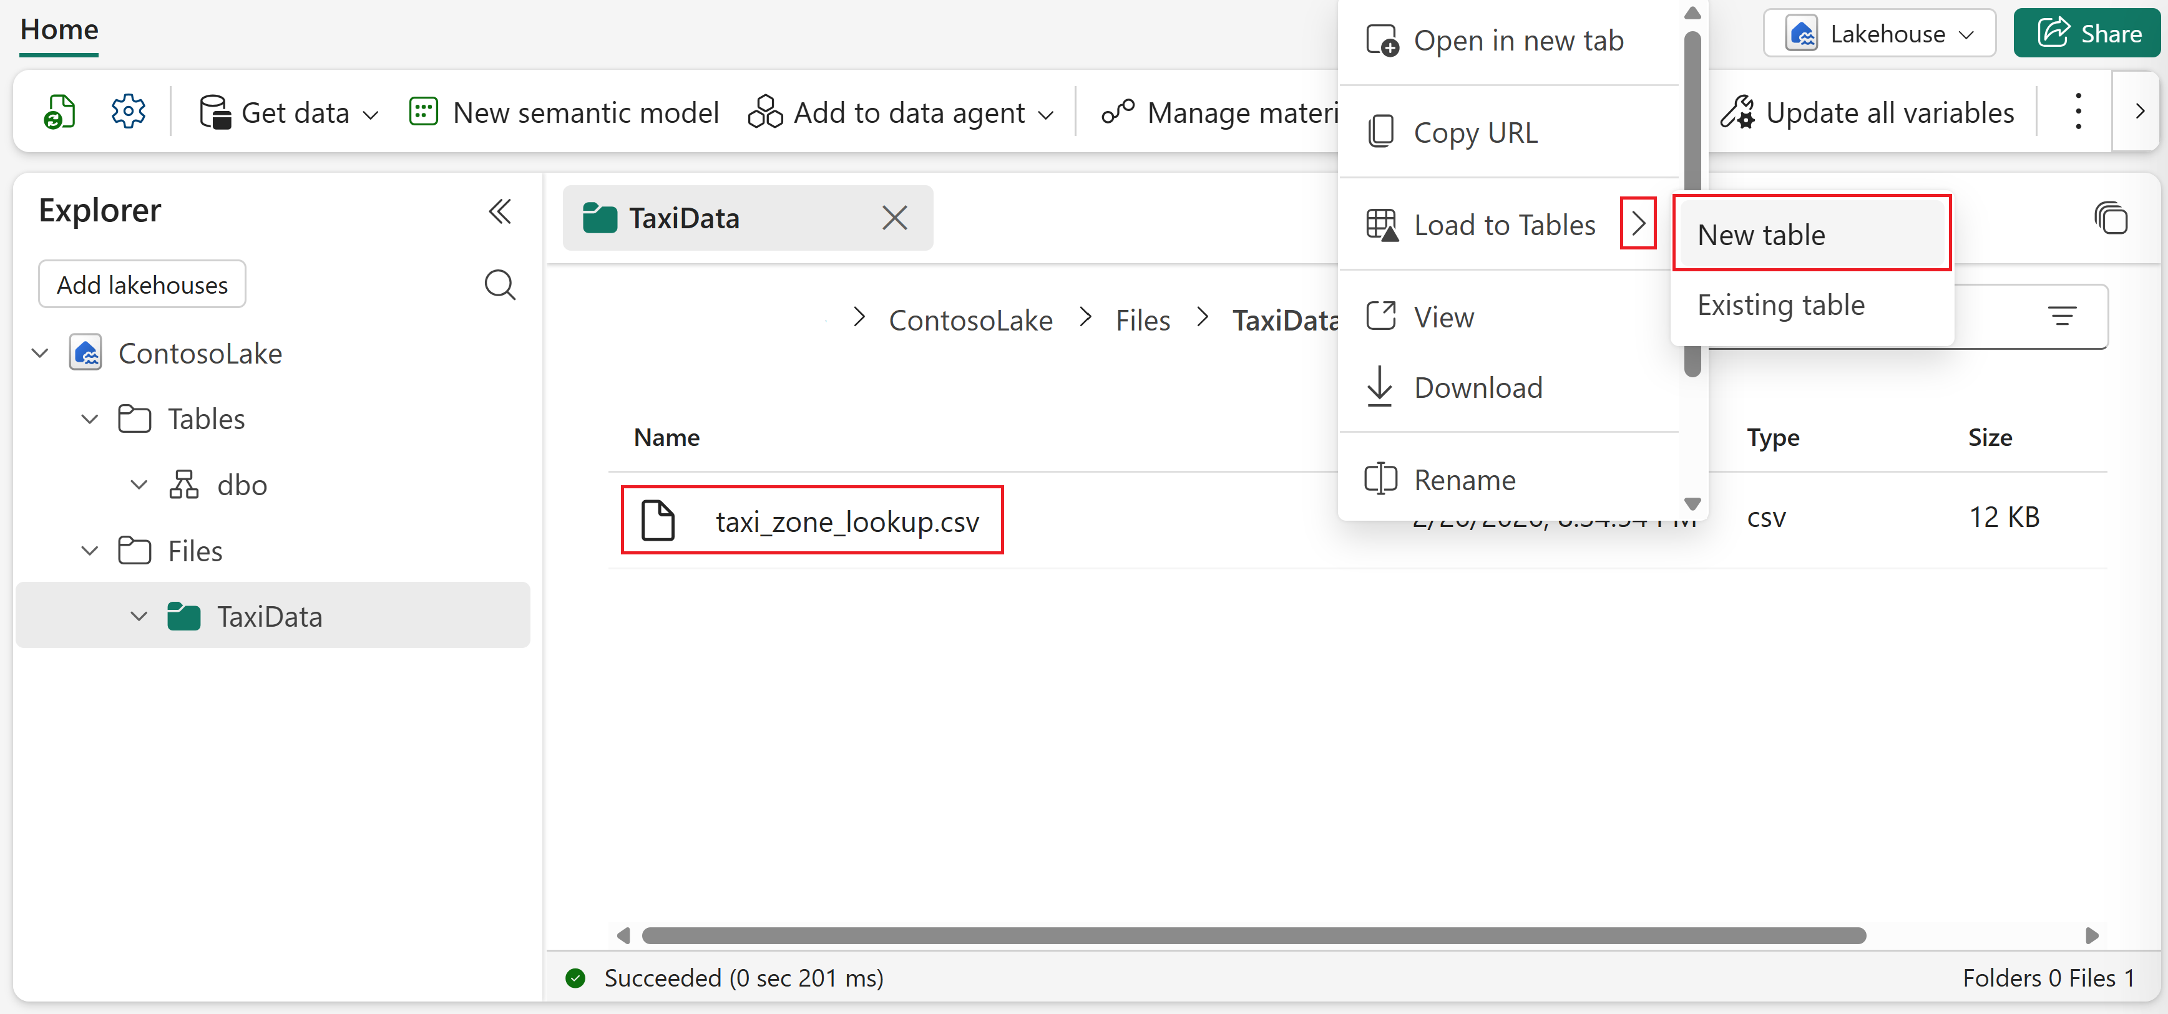Click the tab windows icon at top right

pos(2111,219)
